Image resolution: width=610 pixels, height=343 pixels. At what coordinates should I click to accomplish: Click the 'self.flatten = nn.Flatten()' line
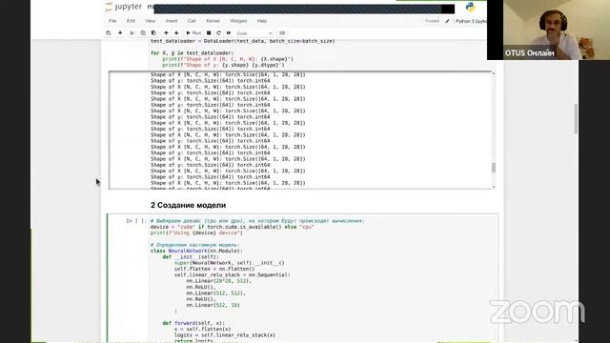[x=214, y=269]
